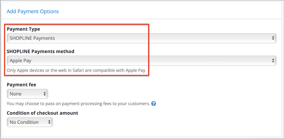This screenshot has width=284, height=139.
Task: Click the Add Payment Options heading link
Action: (x=33, y=11)
